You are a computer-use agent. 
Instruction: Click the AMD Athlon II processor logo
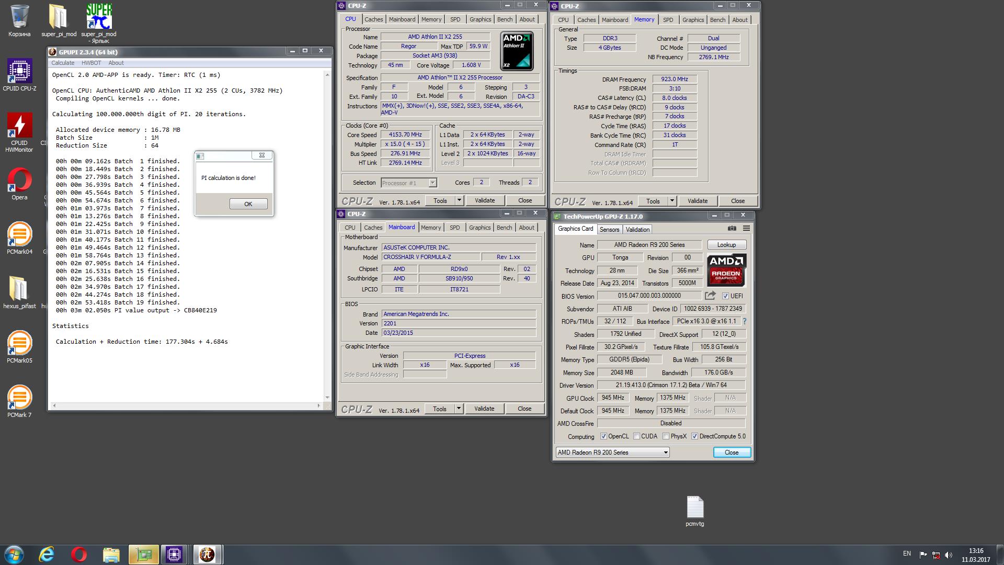[x=517, y=51]
